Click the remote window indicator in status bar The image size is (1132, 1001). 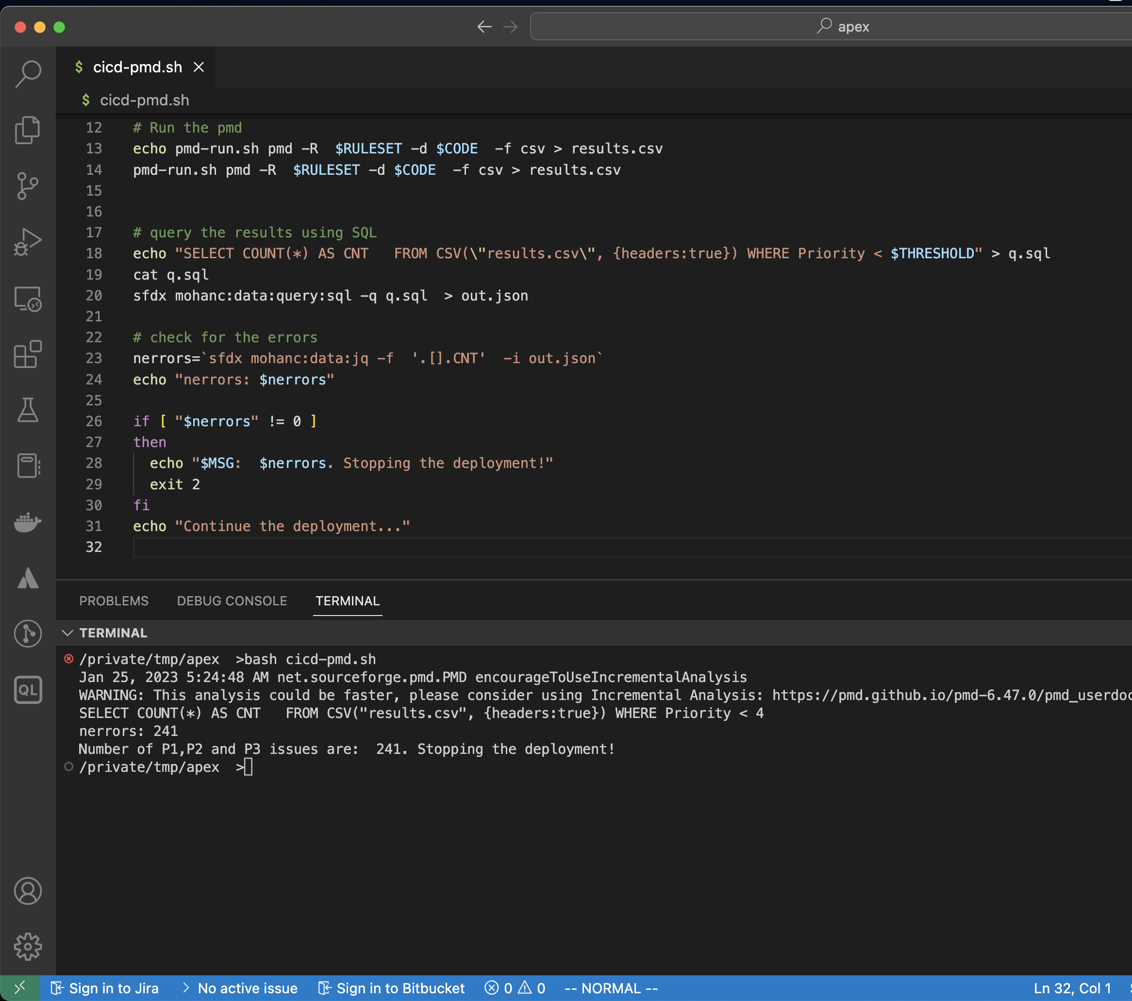pos(20,988)
